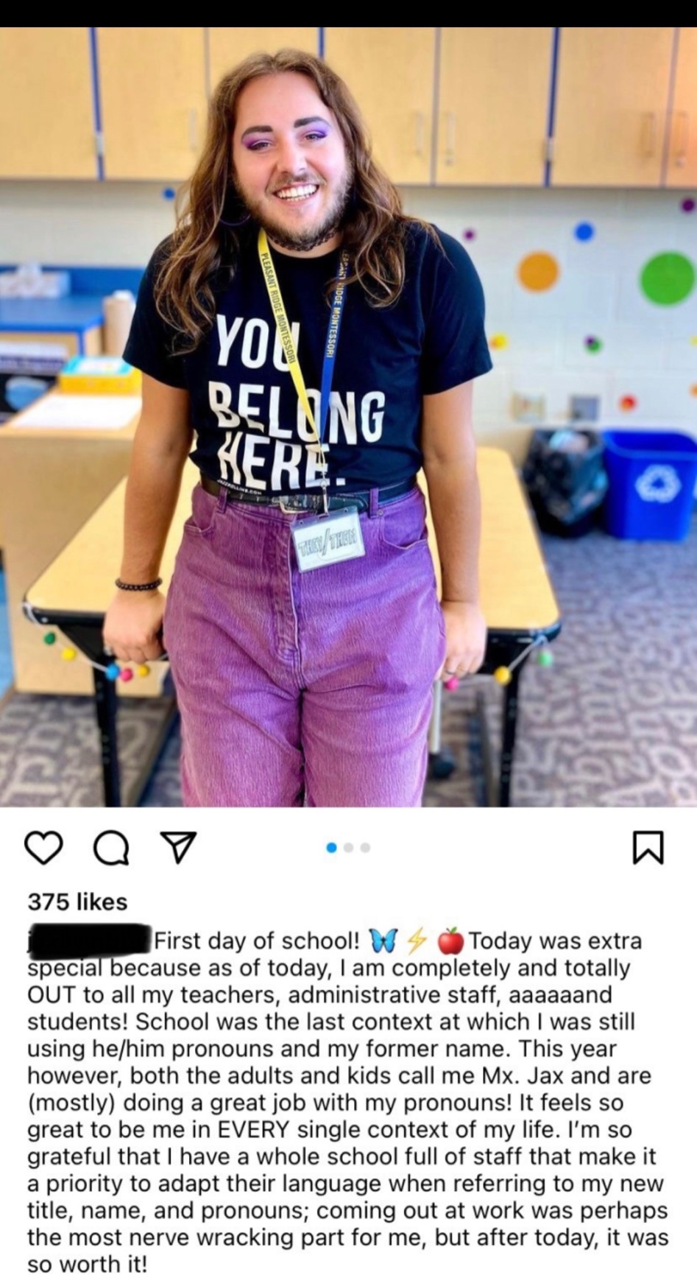This screenshot has height=1275, width=697.
Task: View who liked via 375 likes
Action: [77, 902]
